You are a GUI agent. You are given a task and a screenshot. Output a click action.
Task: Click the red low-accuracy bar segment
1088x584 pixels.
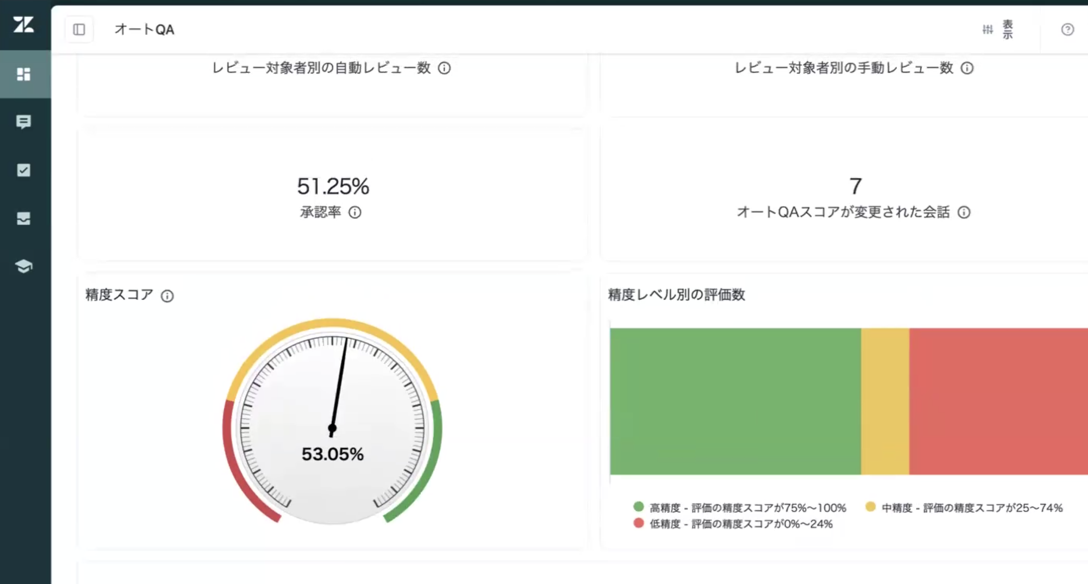pos(999,401)
